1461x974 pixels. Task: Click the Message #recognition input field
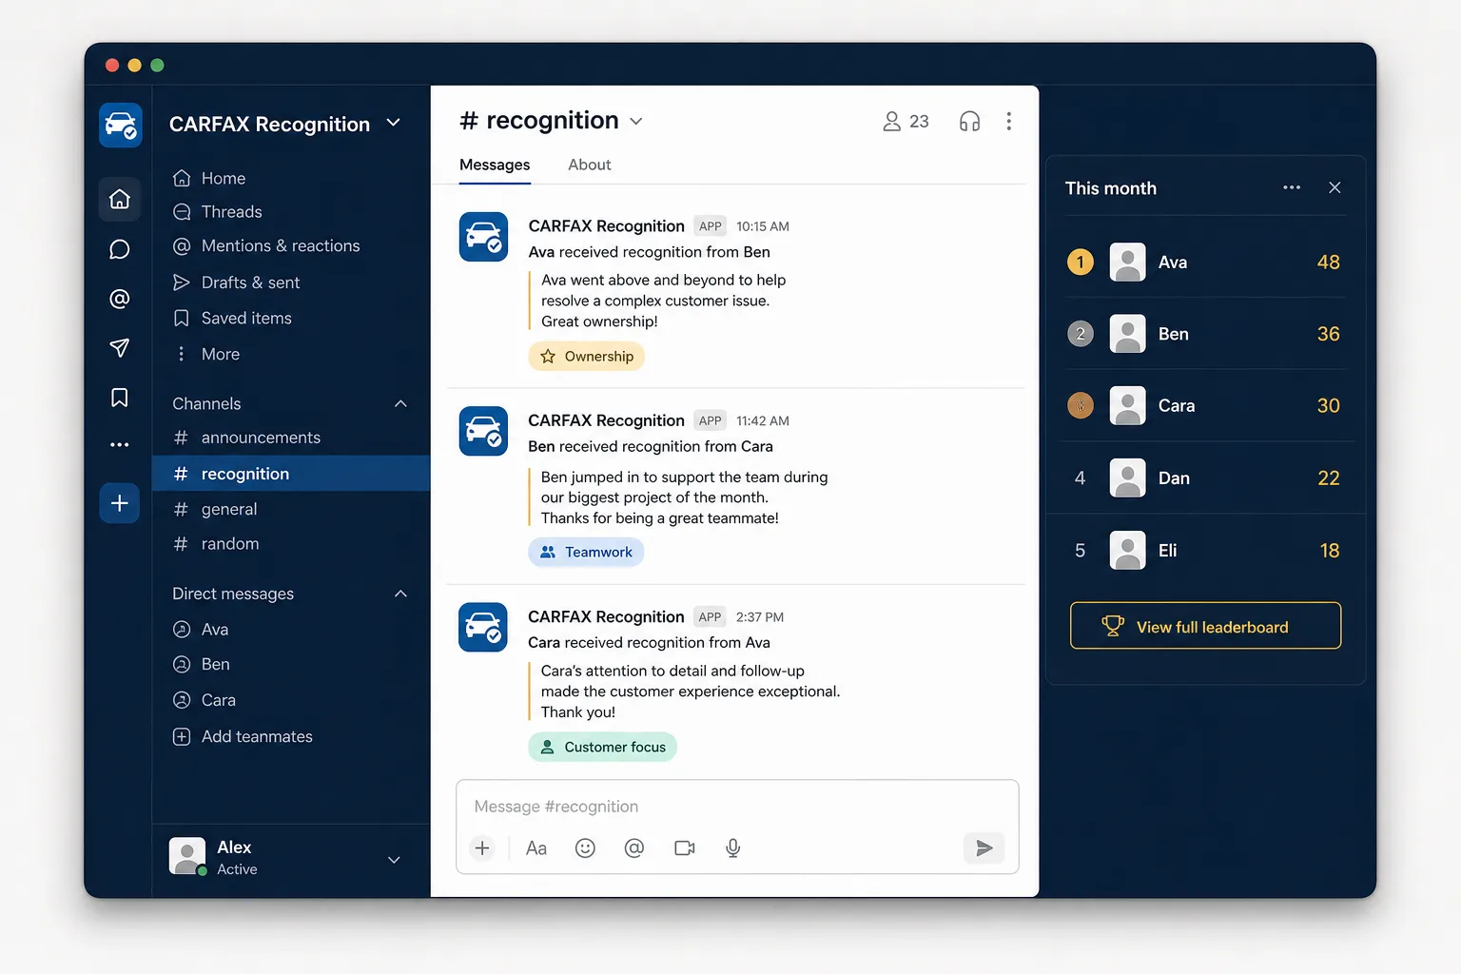click(x=737, y=807)
